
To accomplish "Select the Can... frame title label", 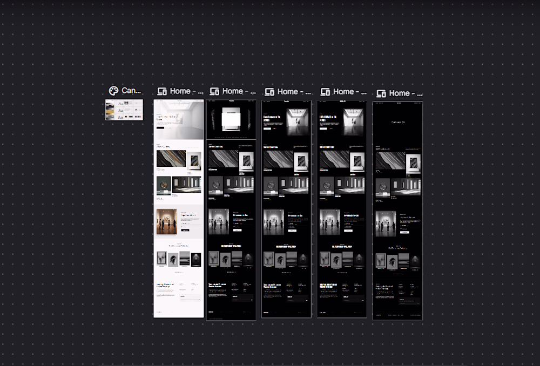I will tap(131, 91).
